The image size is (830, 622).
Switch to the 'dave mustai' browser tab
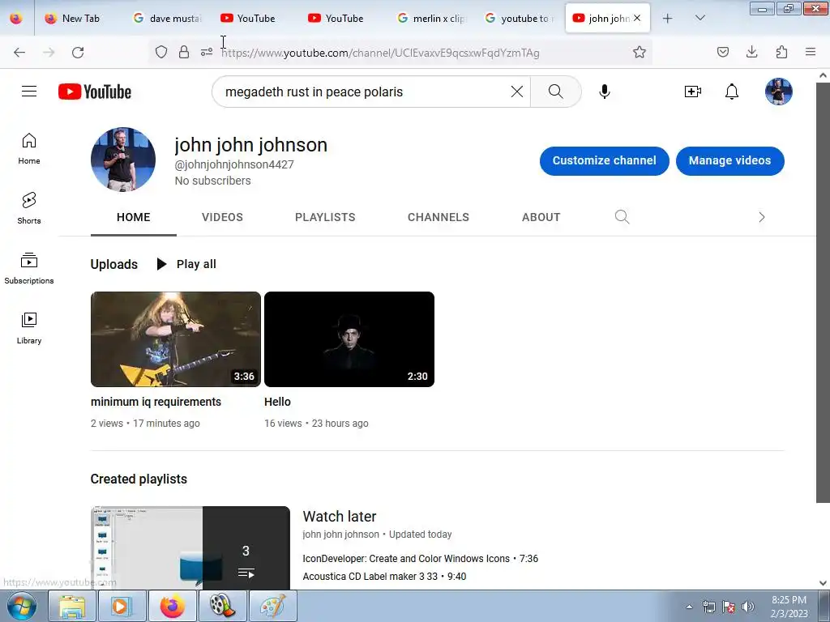[168, 18]
